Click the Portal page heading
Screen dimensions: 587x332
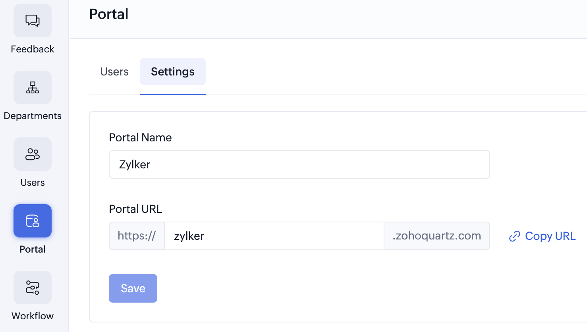coord(109,14)
